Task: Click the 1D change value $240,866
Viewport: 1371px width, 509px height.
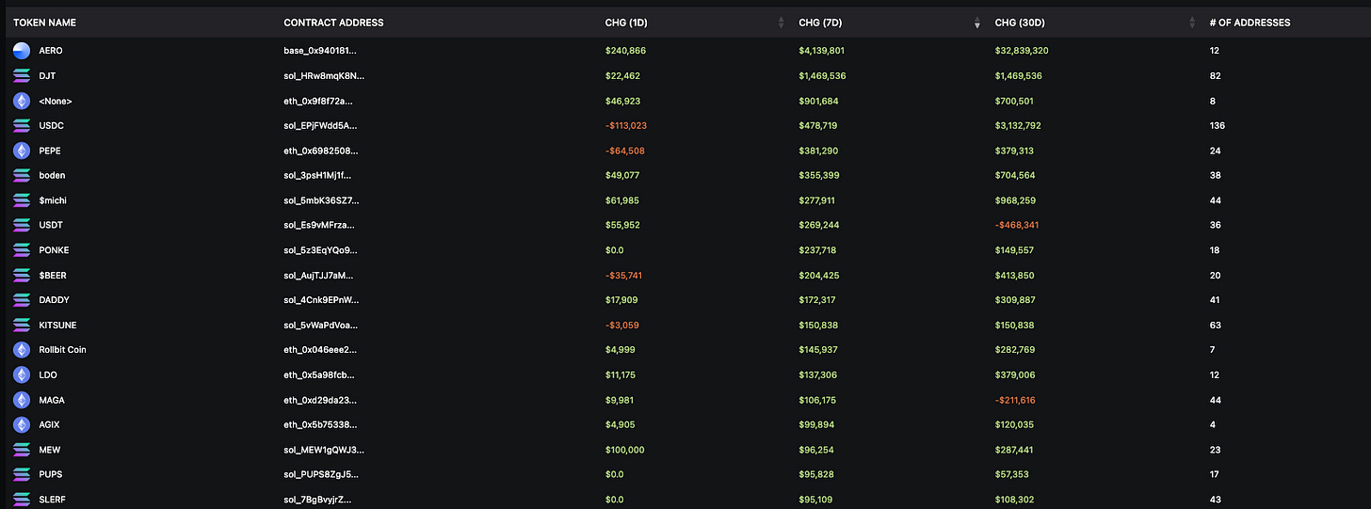Action: (x=625, y=51)
